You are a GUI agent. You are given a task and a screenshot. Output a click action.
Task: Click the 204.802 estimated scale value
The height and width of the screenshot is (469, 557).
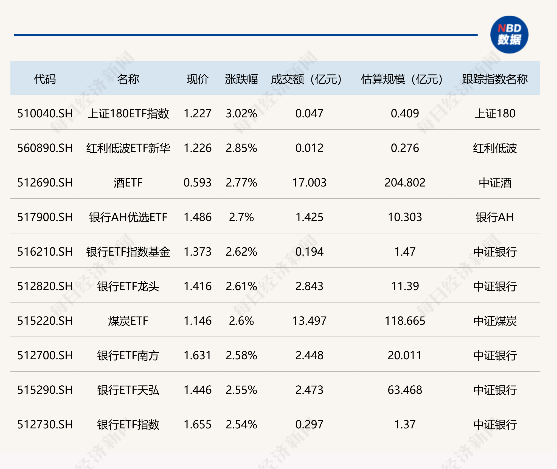point(405,183)
